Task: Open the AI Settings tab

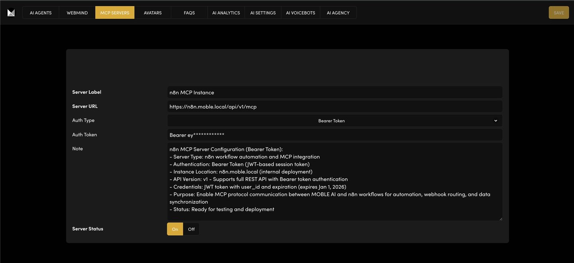Action: (263, 13)
